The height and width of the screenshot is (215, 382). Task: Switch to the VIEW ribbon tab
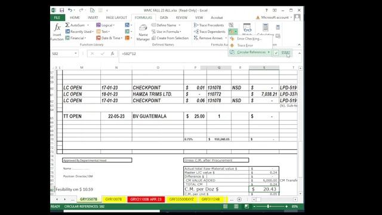pos(199,17)
